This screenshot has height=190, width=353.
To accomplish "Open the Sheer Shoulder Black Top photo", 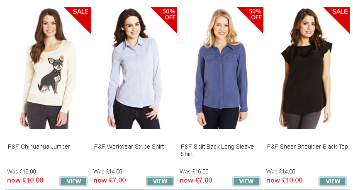I will pyautogui.click(x=307, y=68).
